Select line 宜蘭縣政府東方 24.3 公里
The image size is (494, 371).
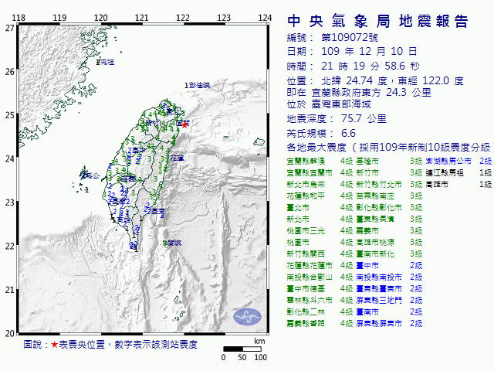[371, 93]
